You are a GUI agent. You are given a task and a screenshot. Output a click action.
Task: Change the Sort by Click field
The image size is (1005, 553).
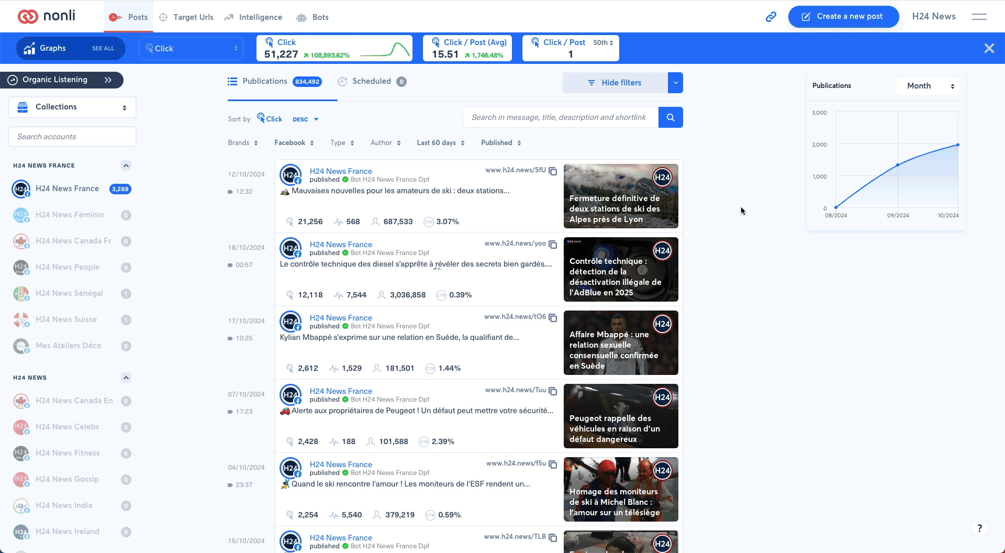pos(270,119)
